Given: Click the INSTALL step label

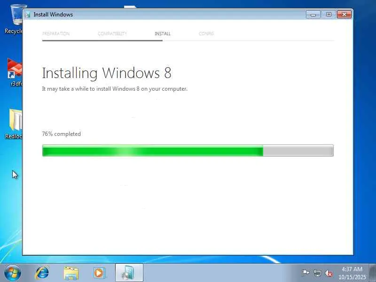Looking at the screenshot, I should [x=163, y=33].
